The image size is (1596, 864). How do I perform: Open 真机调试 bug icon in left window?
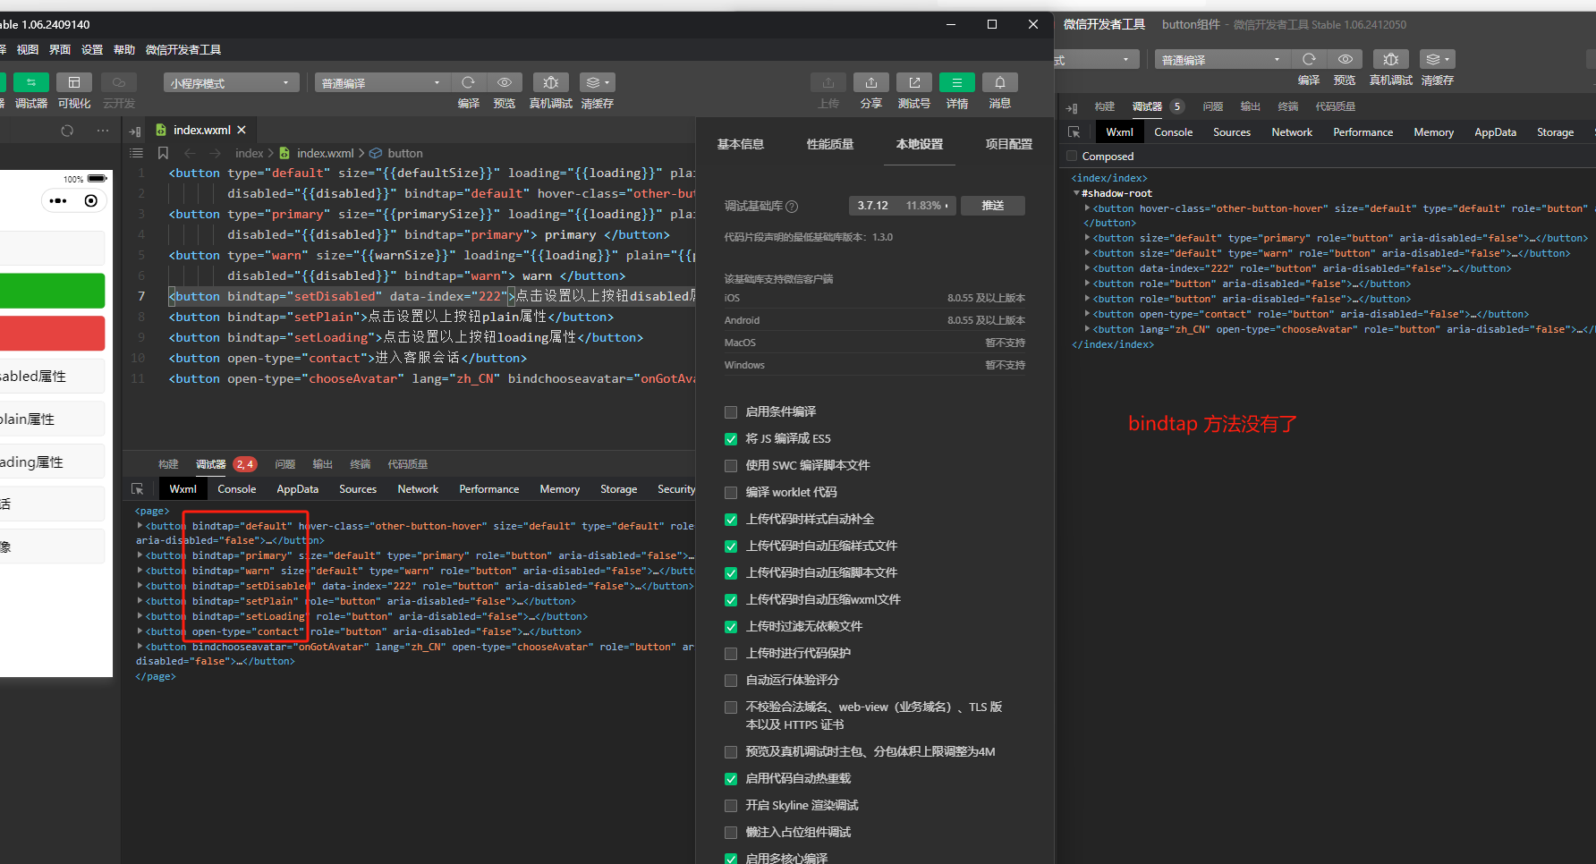(551, 82)
